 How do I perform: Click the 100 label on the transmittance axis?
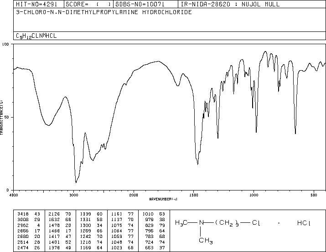(x=5, y=44)
